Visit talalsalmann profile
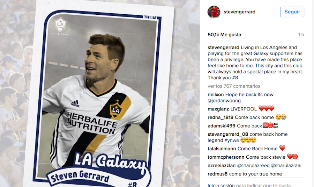This screenshot has width=314, height=187. click(222, 149)
